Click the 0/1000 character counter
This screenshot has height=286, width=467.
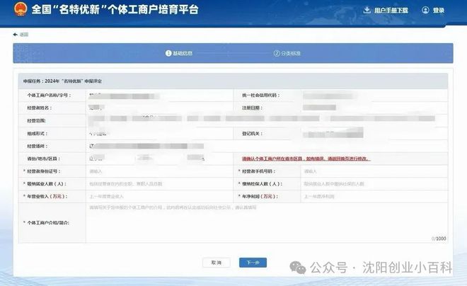[x=439, y=239]
